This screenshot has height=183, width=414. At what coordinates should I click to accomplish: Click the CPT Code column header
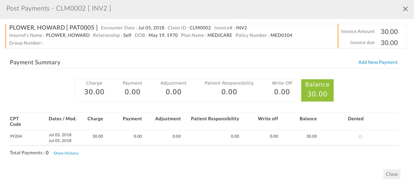pyautogui.click(x=15, y=121)
